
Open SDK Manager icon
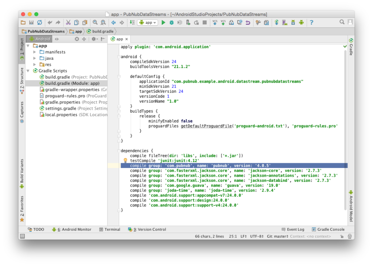(293, 23)
